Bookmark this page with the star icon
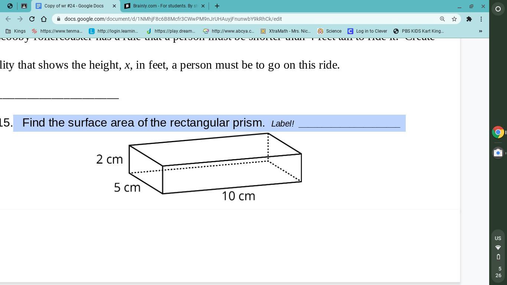The height and width of the screenshot is (285, 507). [x=454, y=19]
